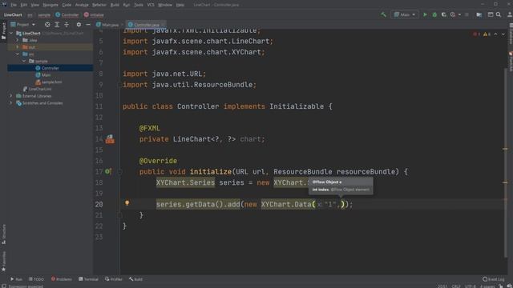The width and height of the screenshot is (513, 288).
Task: Select Main class in project tree
Action: click(46, 75)
